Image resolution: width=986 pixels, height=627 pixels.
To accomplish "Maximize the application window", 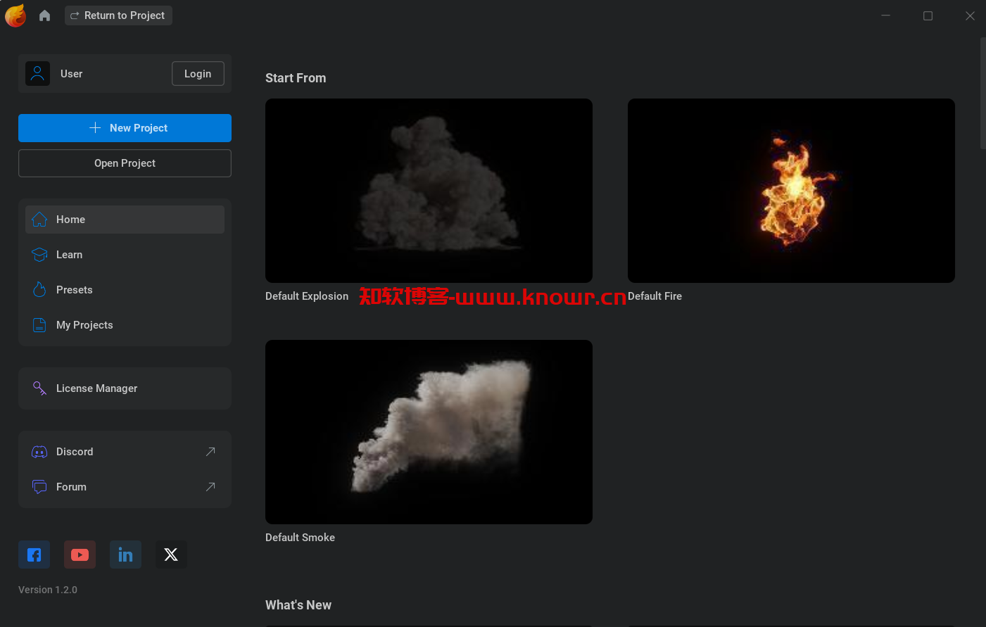I will (x=928, y=15).
